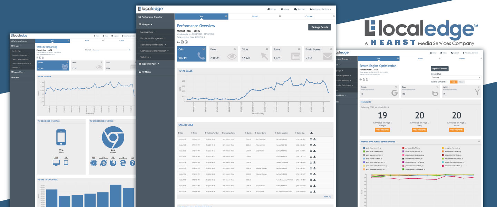Open Home in Performance Overview window
The width and height of the screenshot is (497, 207).
(272, 9)
